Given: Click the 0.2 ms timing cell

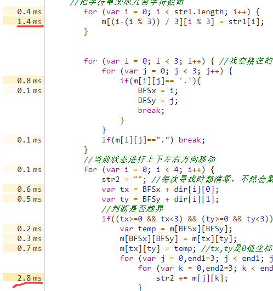Looking at the screenshot, I should 23,228.
